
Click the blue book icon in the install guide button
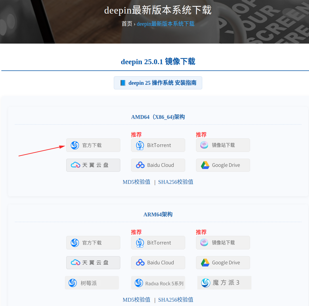pyautogui.click(x=123, y=83)
